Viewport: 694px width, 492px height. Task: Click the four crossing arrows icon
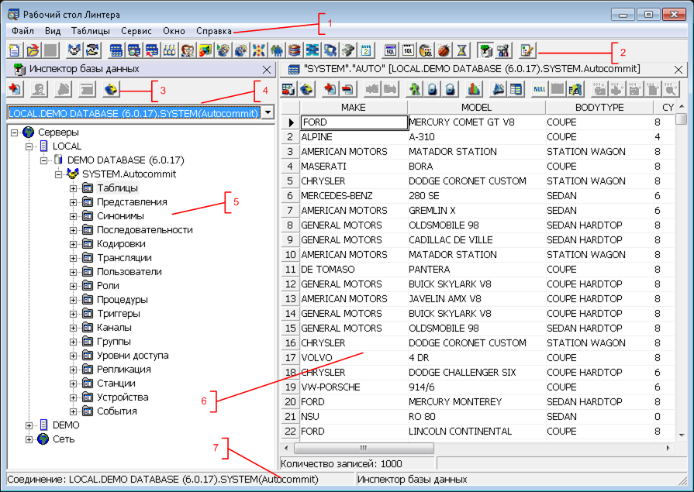(258, 50)
